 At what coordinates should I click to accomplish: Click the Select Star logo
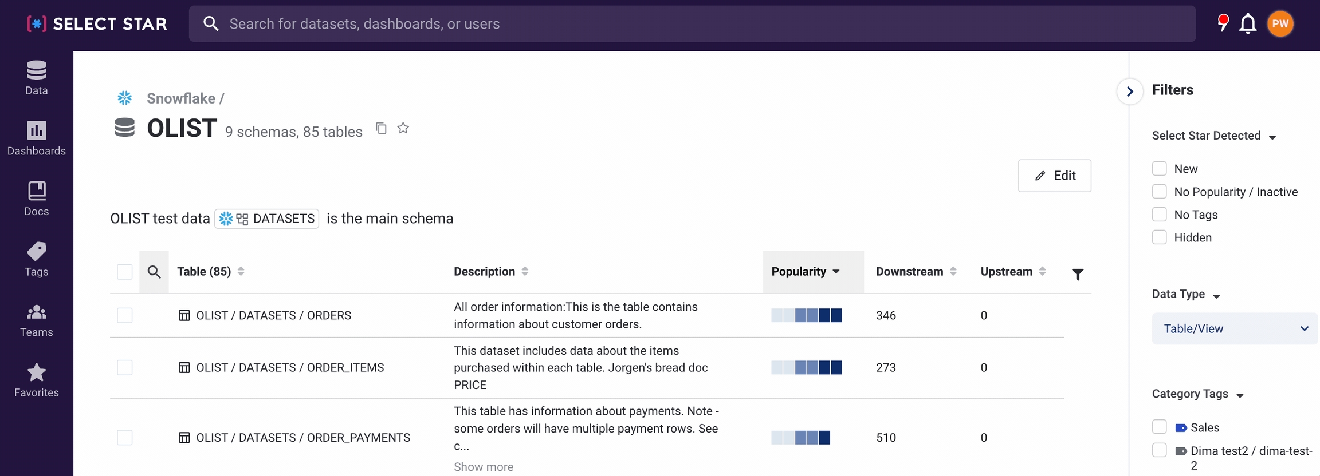point(97,24)
